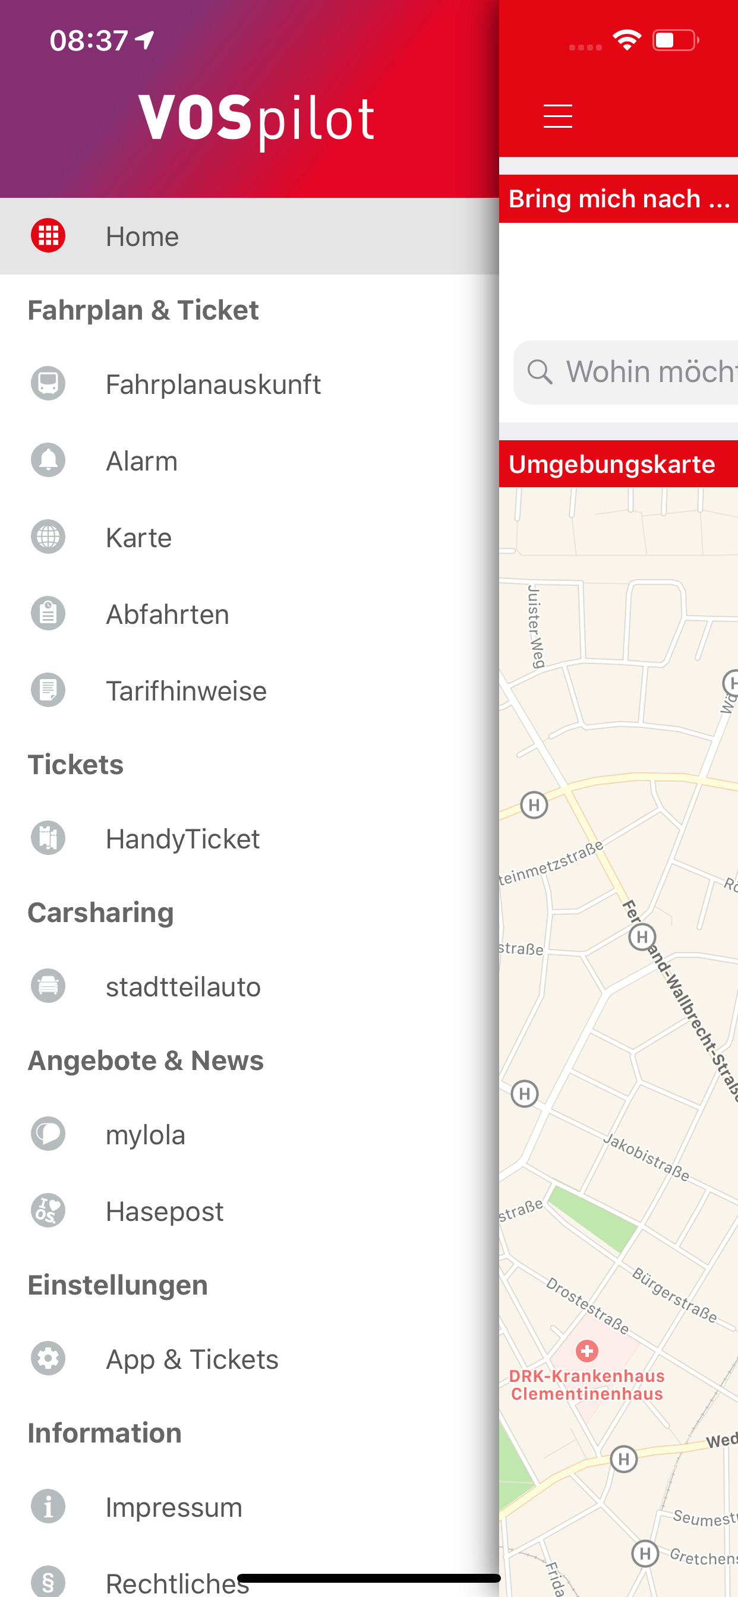Tap the Karte globe icon
This screenshot has width=738, height=1597.
48,537
